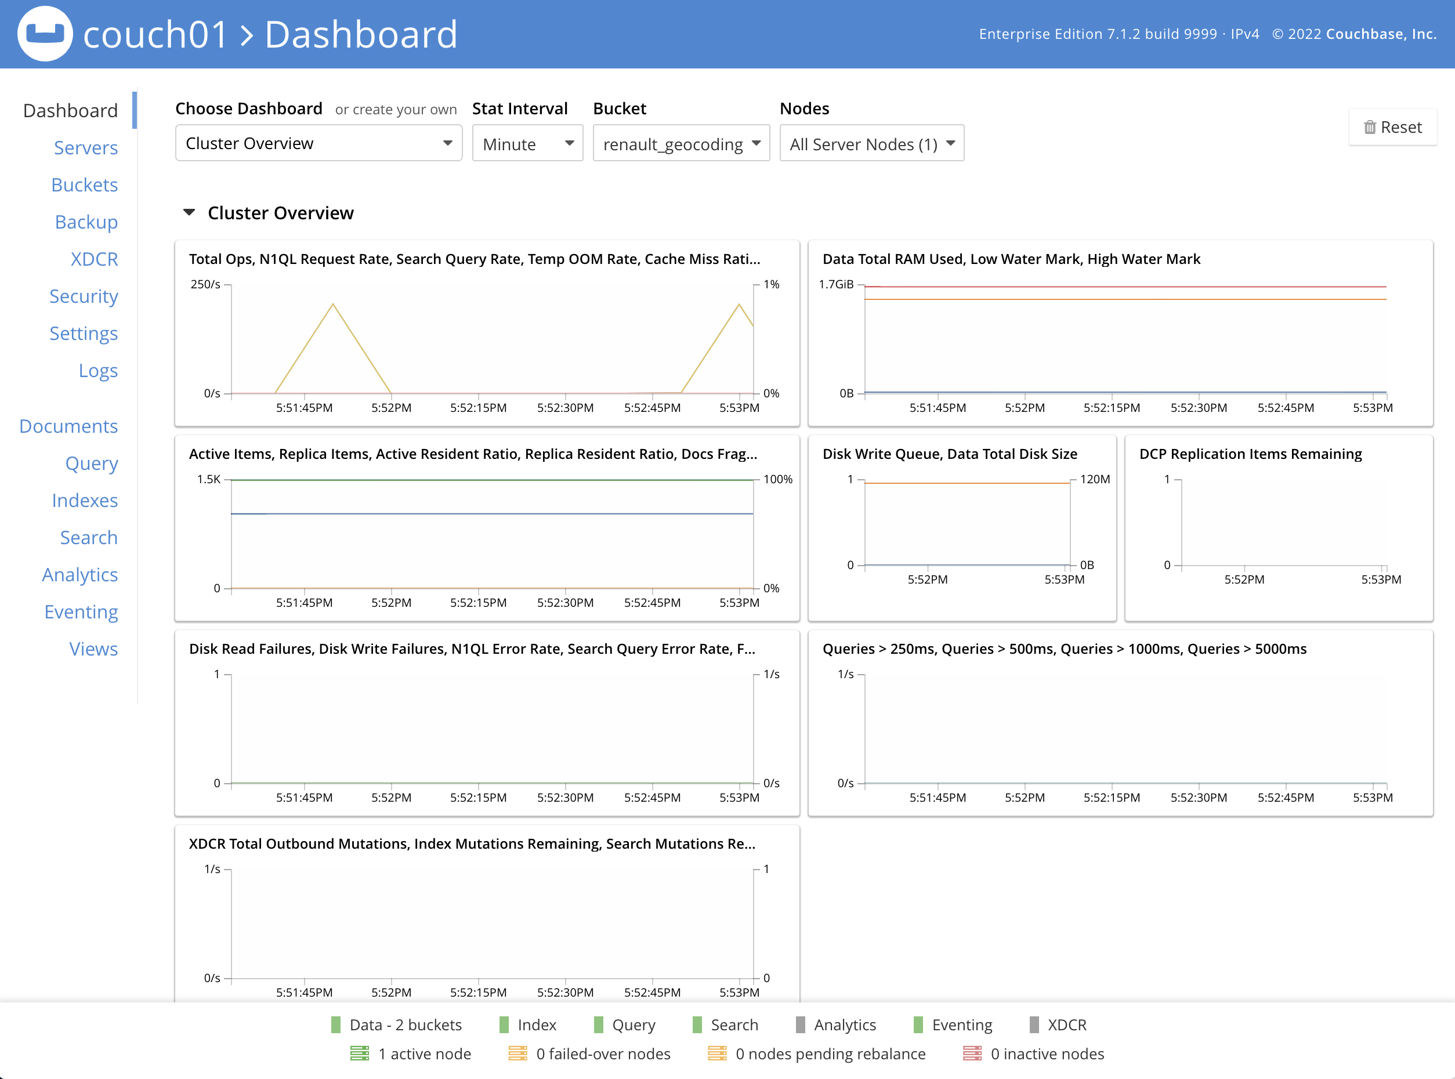
Task: Click the Security sidebar icon
Action: [x=84, y=296]
